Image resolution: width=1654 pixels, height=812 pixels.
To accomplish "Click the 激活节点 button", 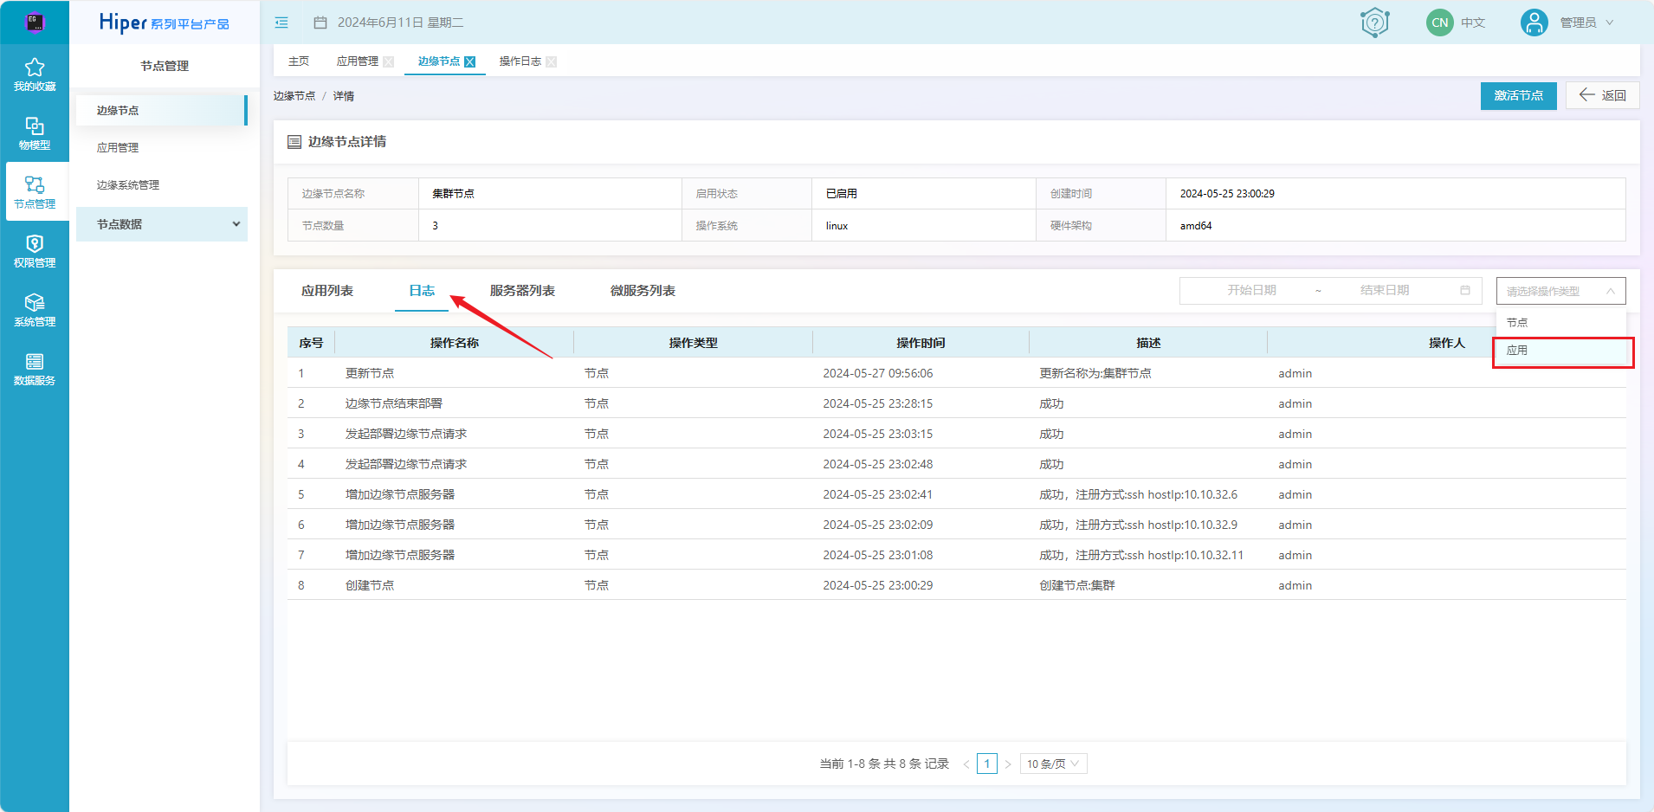I will [1518, 95].
